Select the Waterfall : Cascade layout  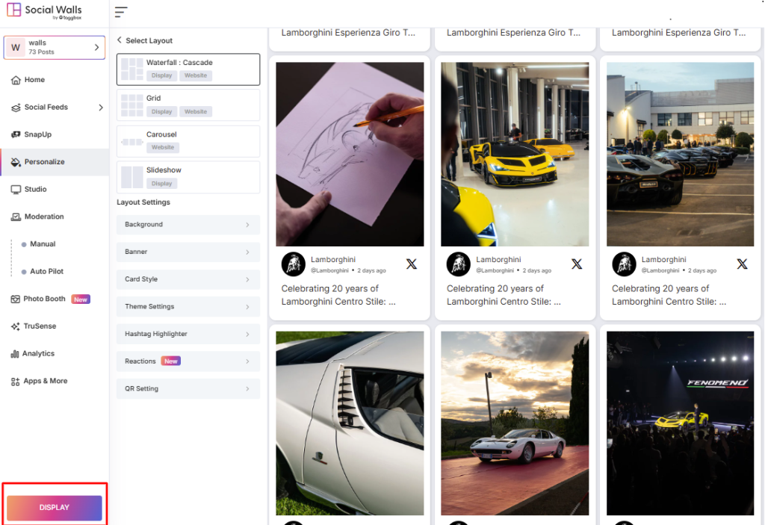(188, 69)
